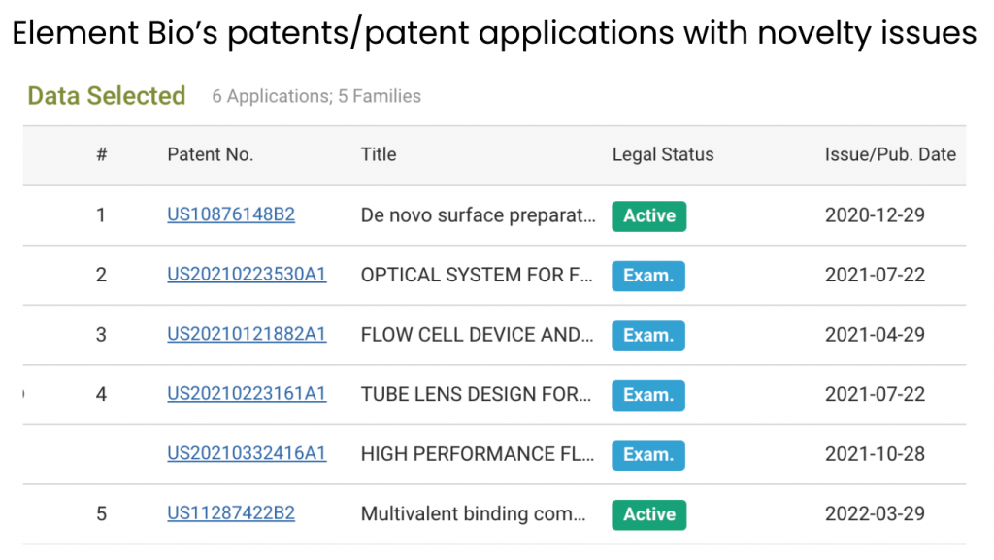Click title 'FLOW CELL DEVICE AND...'
Image resolution: width=994 pixels, height=560 pixels.
click(478, 335)
